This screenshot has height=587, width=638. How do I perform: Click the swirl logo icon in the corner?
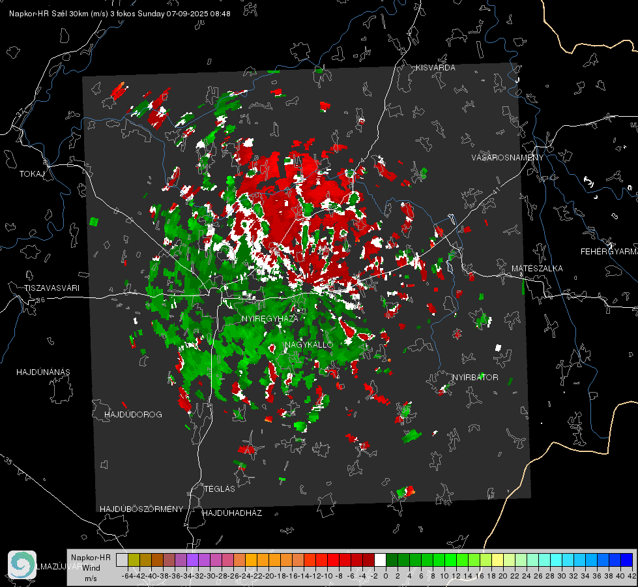point(22,565)
